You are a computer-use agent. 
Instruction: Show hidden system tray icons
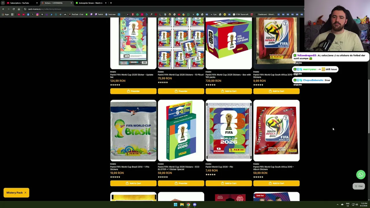pyautogui.click(x=337, y=205)
